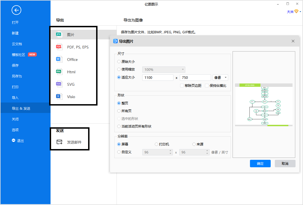Click the 图片 export label
303x205 pixels.
tap(71, 35)
